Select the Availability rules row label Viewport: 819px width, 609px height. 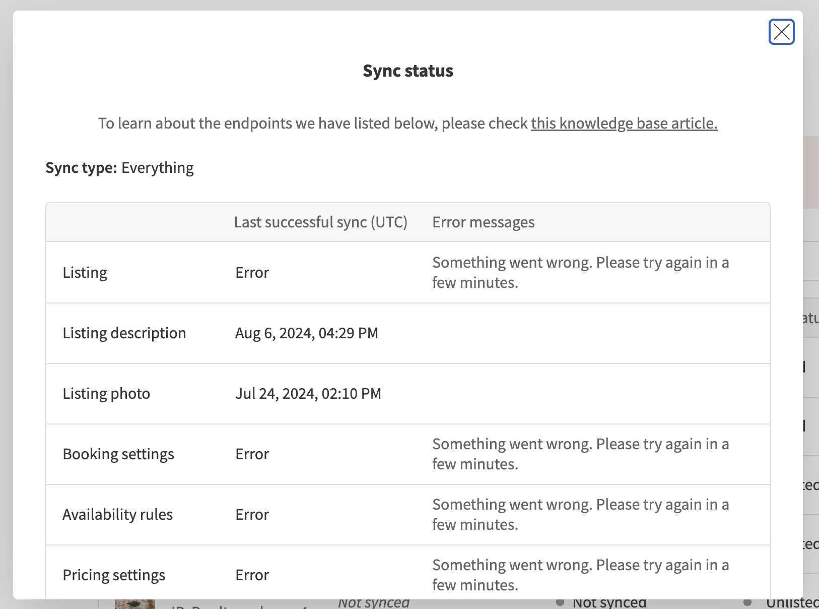(117, 515)
